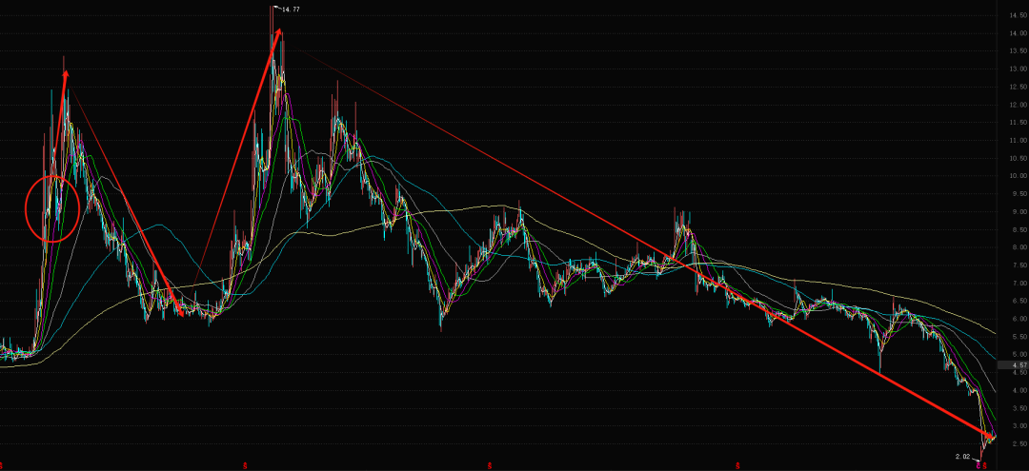
Task: Click the 3.00 price axis label
Action: (1018, 426)
